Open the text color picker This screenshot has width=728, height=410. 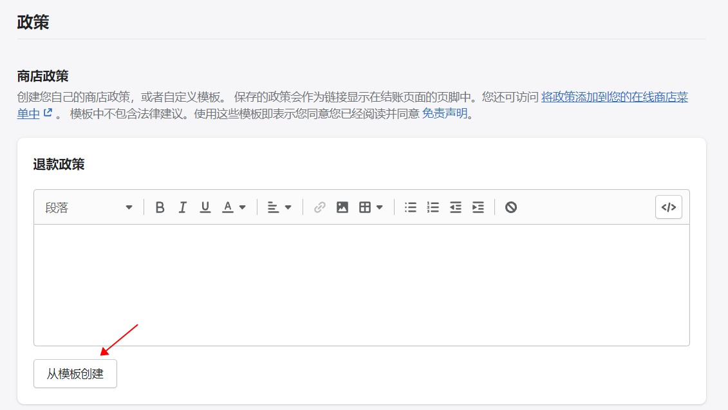click(234, 207)
